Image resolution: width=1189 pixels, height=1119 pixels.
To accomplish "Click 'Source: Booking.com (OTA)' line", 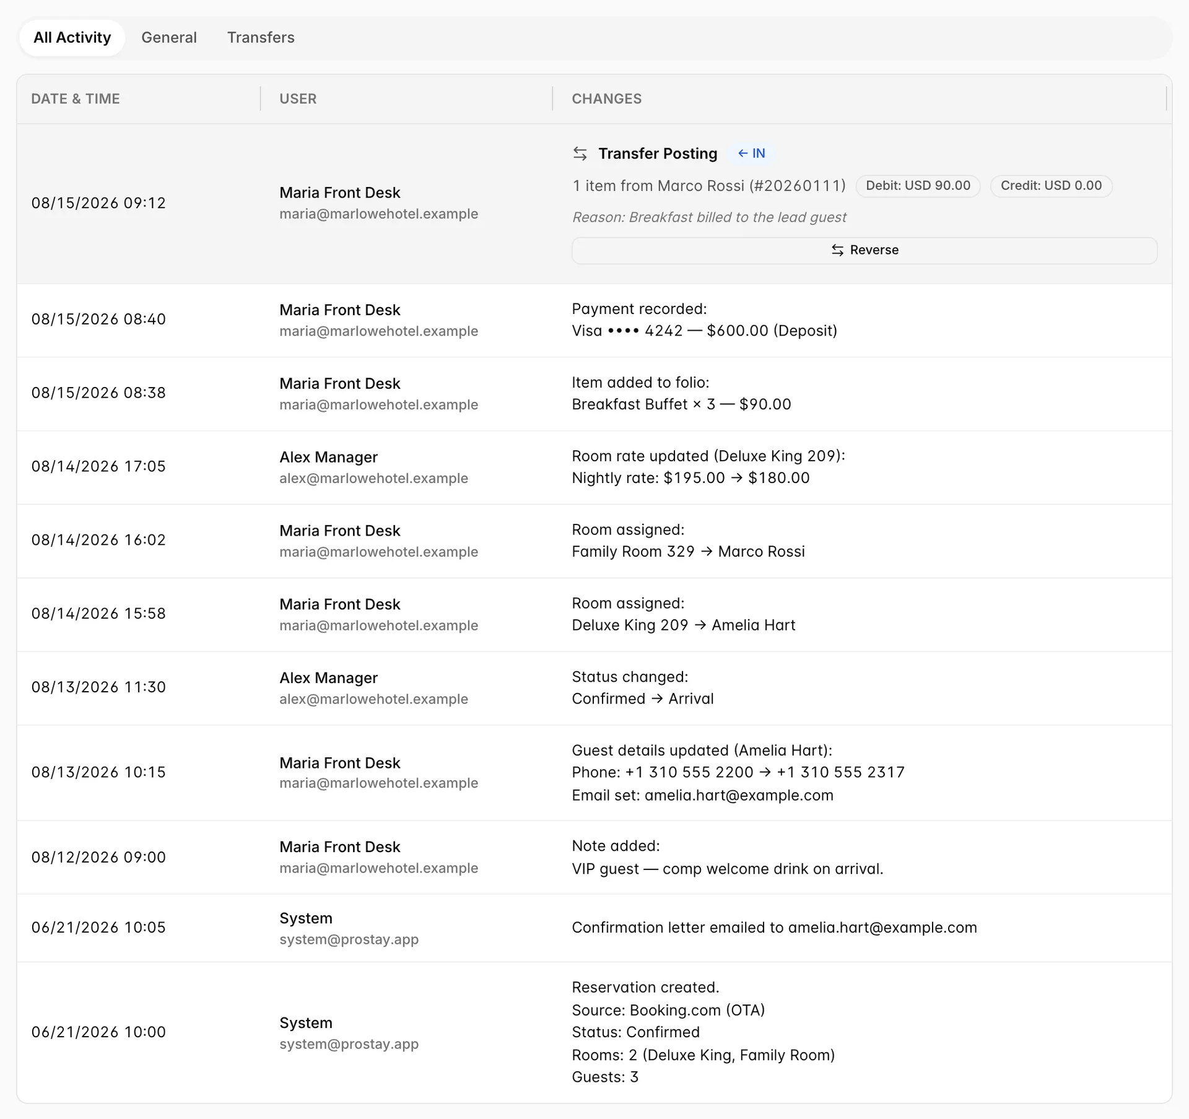I will tap(668, 1011).
